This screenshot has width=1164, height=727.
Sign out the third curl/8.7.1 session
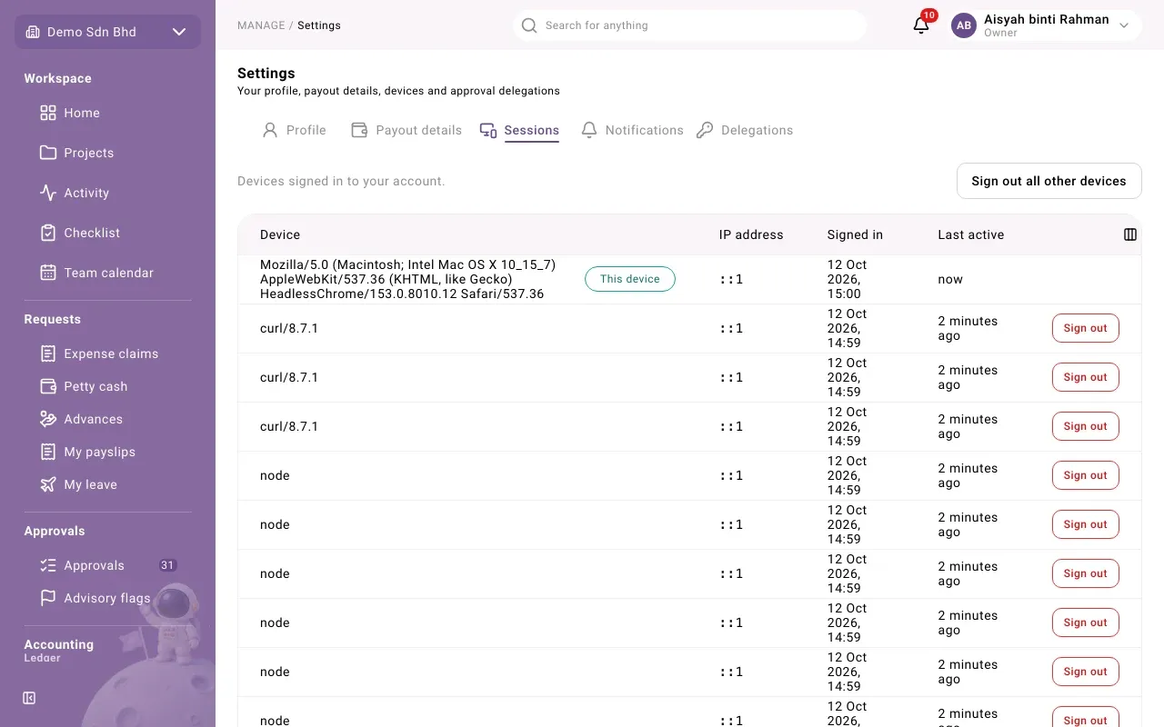click(x=1085, y=426)
